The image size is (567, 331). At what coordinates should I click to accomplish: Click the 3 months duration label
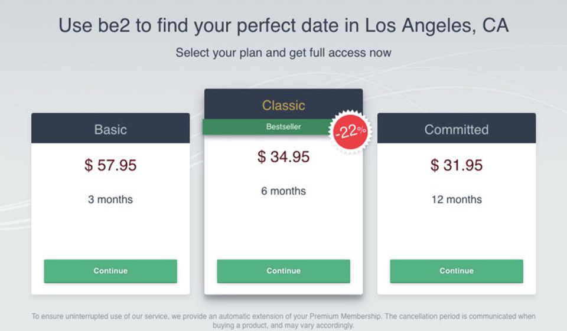[110, 199]
